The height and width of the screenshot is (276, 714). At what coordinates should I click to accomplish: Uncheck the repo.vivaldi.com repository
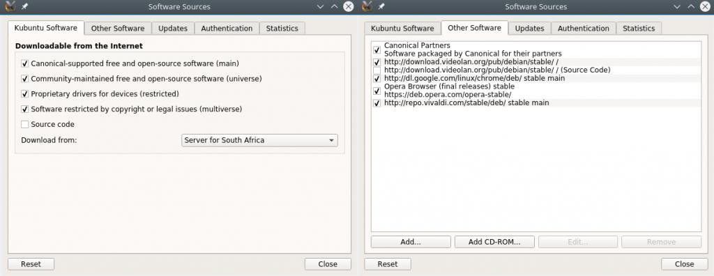377,103
